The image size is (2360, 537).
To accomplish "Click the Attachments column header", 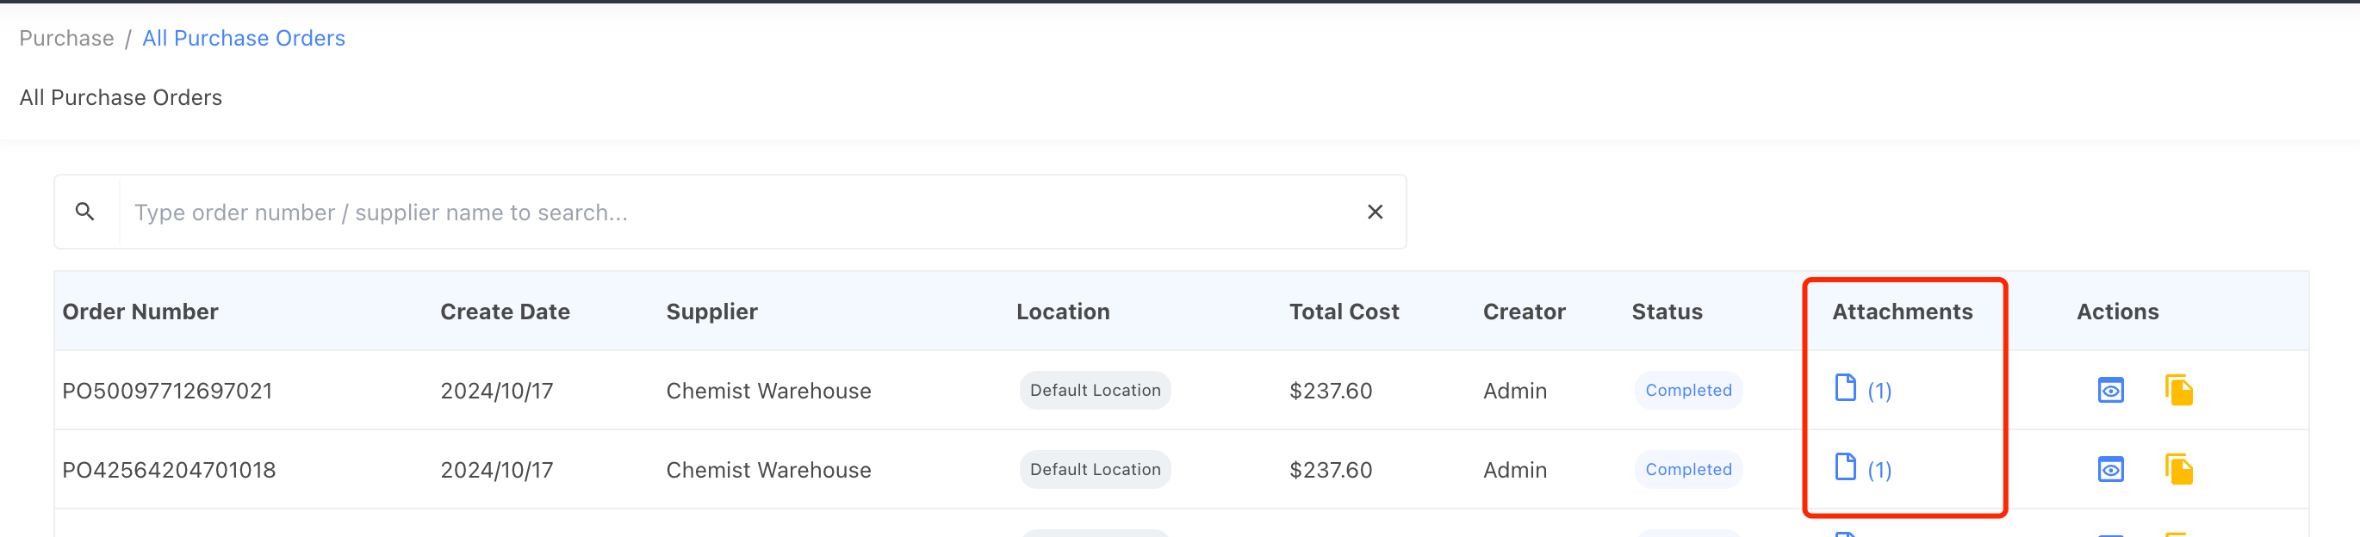I will 1902,312.
